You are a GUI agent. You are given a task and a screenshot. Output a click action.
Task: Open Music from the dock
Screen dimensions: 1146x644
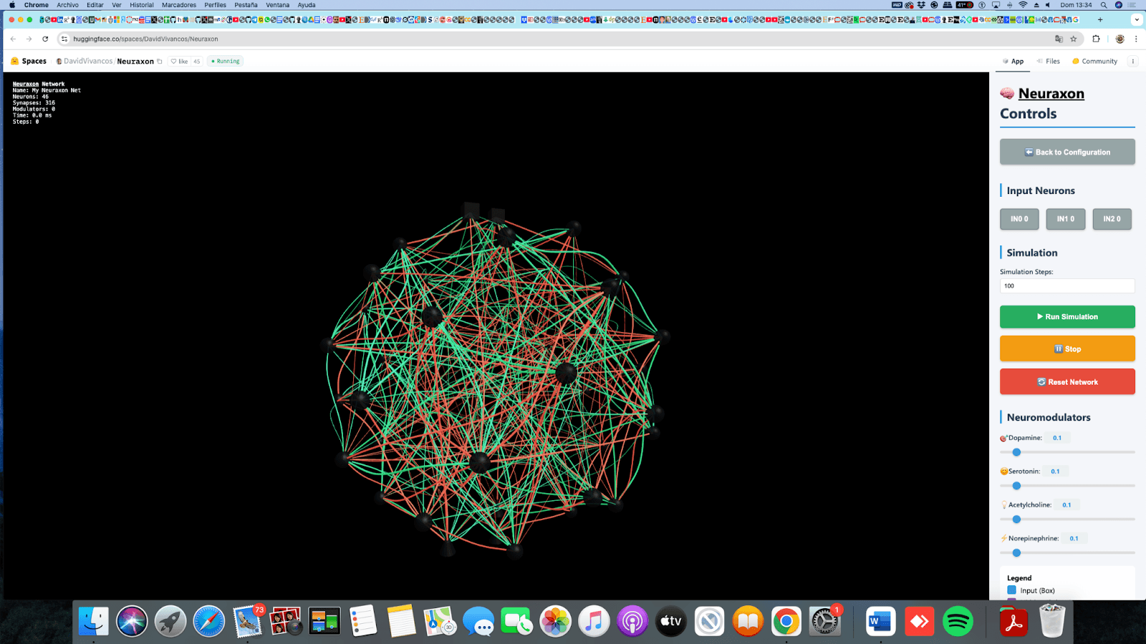click(x=594, y=621)
